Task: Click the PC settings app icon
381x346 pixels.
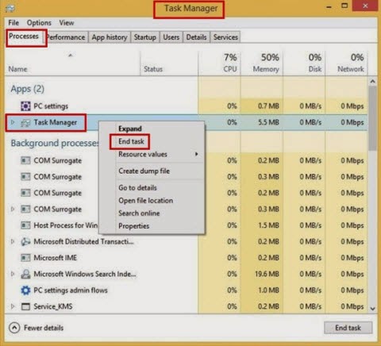Action: click(x=25, y=106)
